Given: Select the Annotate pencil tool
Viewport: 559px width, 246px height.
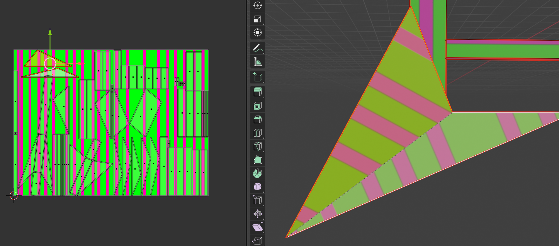Looking at the screenshot, I should pos(258,48).
